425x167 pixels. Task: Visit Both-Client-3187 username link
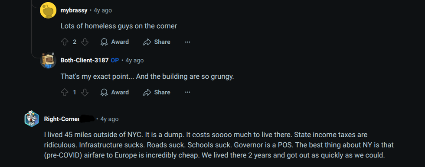85,60
